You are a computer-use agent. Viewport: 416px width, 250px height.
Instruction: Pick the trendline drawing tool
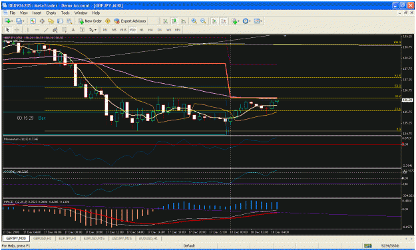pyautogui.click(x=46, y=30)
